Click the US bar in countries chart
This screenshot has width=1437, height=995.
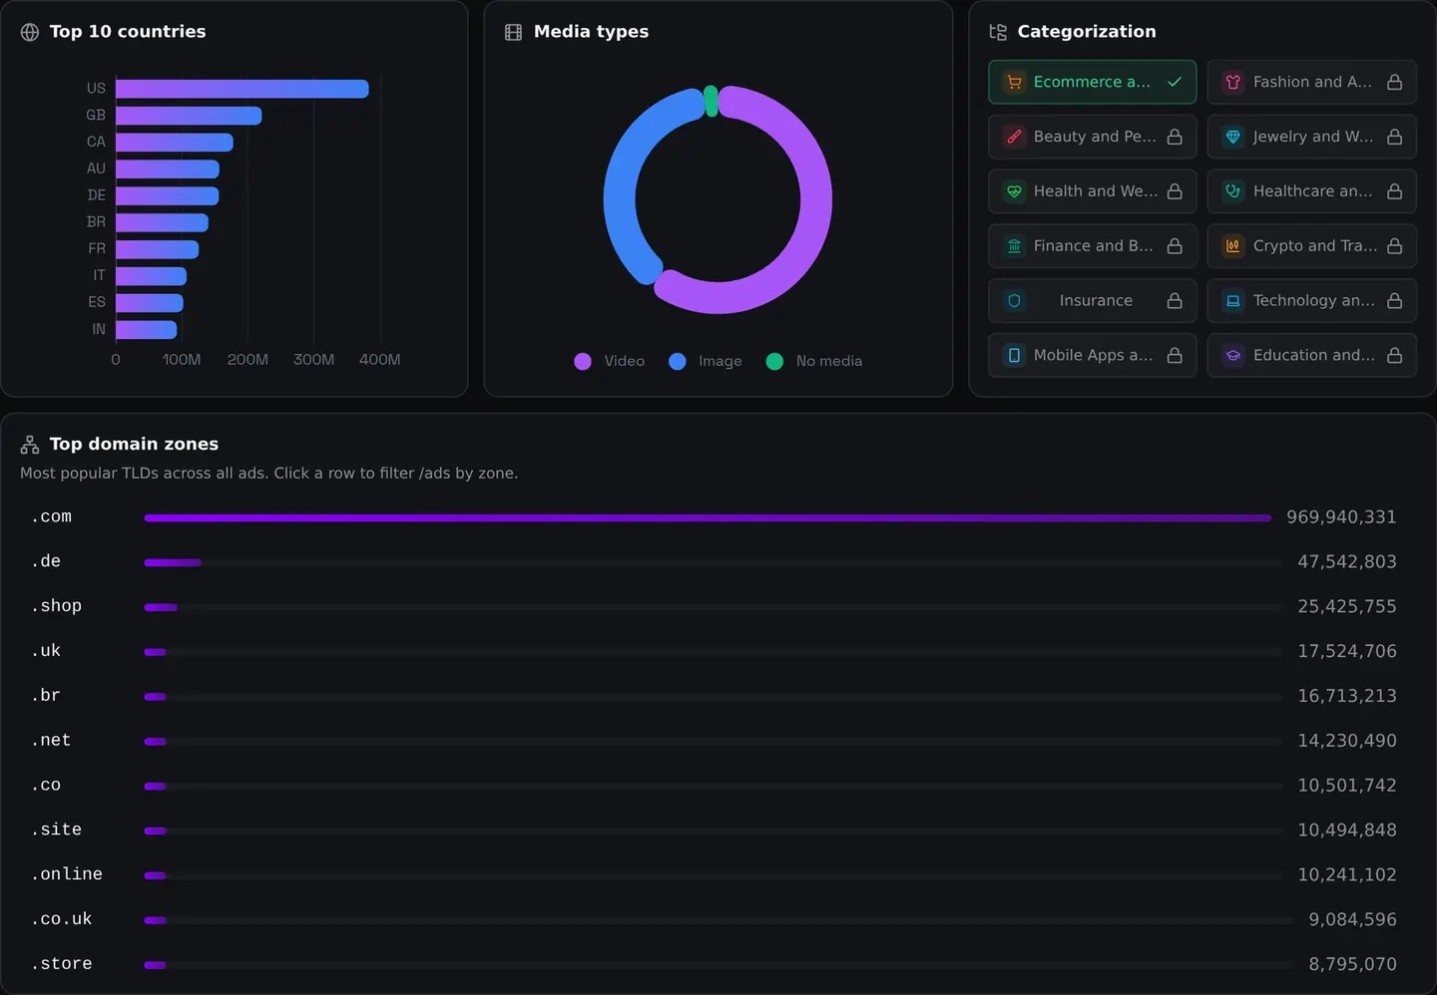click(x=242, y=89)
